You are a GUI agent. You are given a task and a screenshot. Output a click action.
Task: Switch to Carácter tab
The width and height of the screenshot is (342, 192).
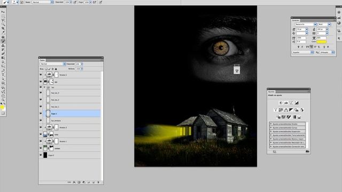296,20
